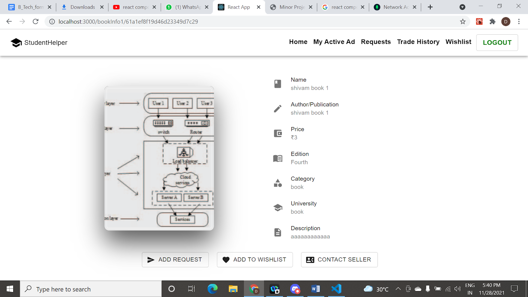Open the Wishlist page
Screen dimensions: 528x297
(x=458, y=42)
